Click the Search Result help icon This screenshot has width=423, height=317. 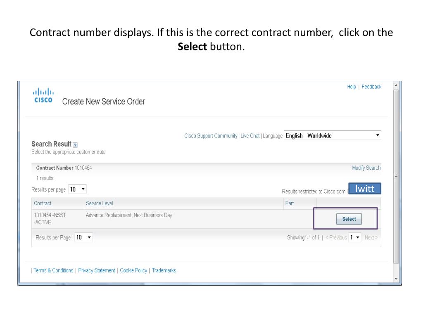point(75,145)
